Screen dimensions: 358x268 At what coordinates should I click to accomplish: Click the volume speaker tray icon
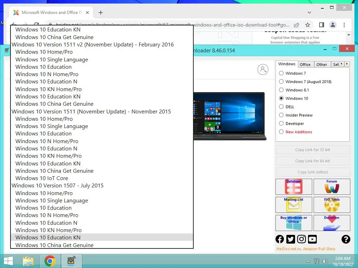325,261
